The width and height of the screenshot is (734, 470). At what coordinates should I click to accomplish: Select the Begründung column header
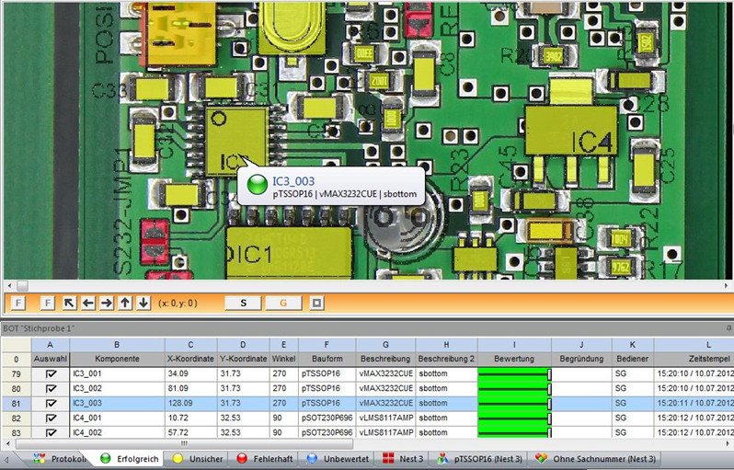[581, 359]
